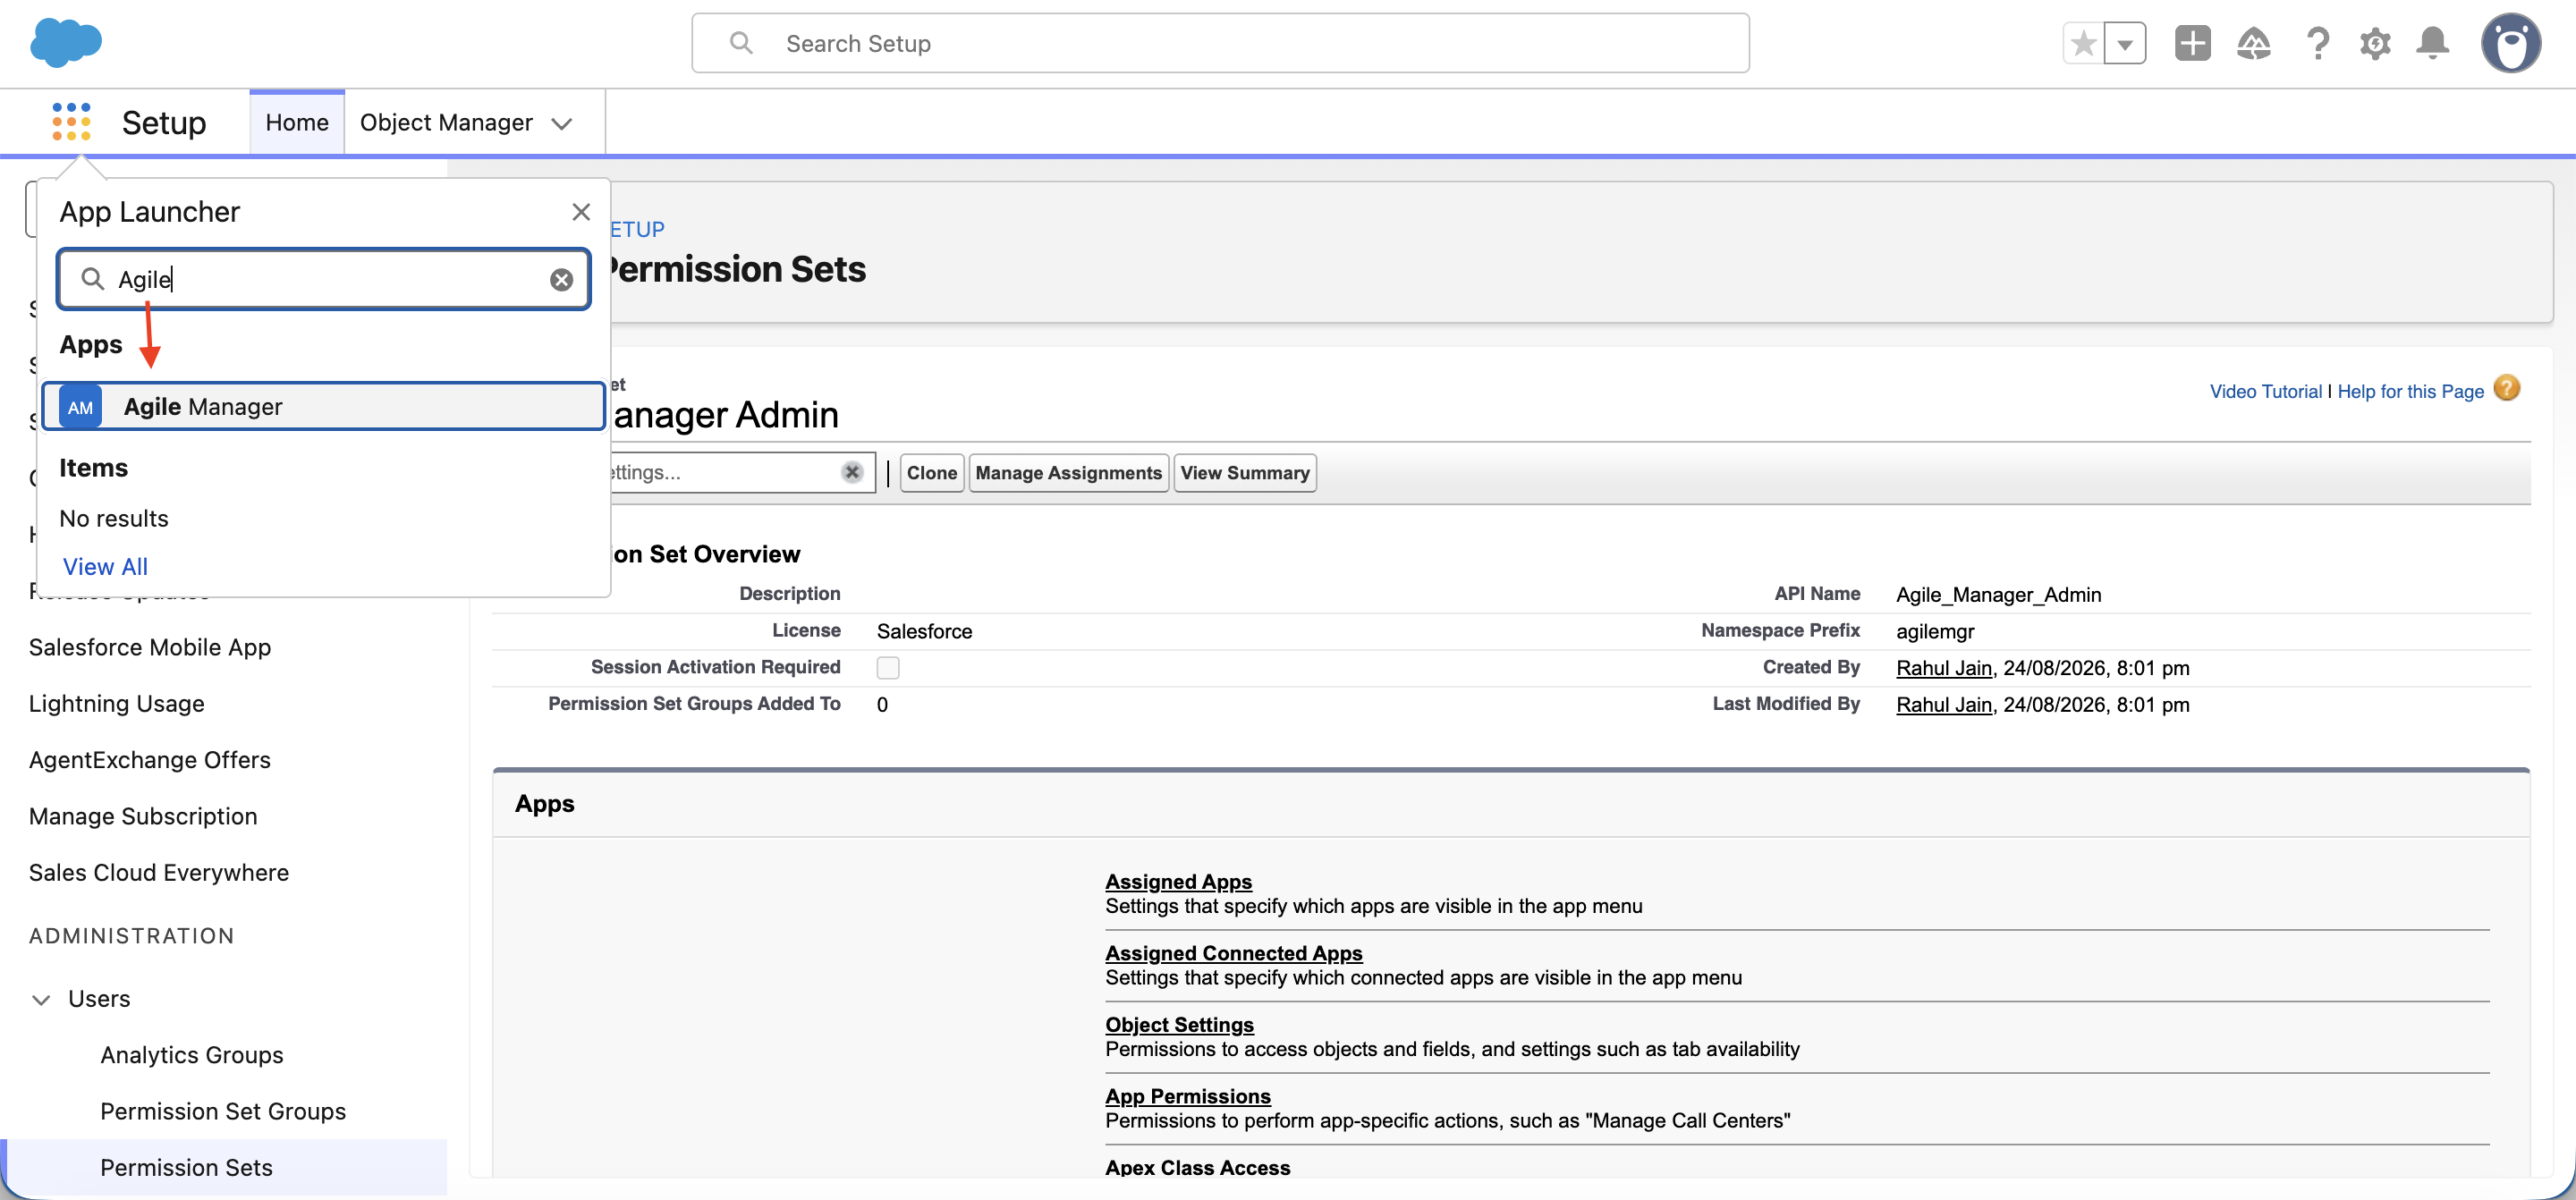
Task: Open the Apex Class Access link
Action: tap(1198, 1167)
